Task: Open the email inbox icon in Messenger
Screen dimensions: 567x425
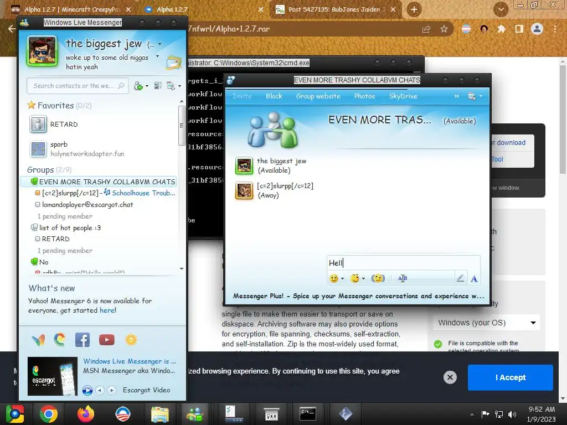Action: [x=174, y=63]
